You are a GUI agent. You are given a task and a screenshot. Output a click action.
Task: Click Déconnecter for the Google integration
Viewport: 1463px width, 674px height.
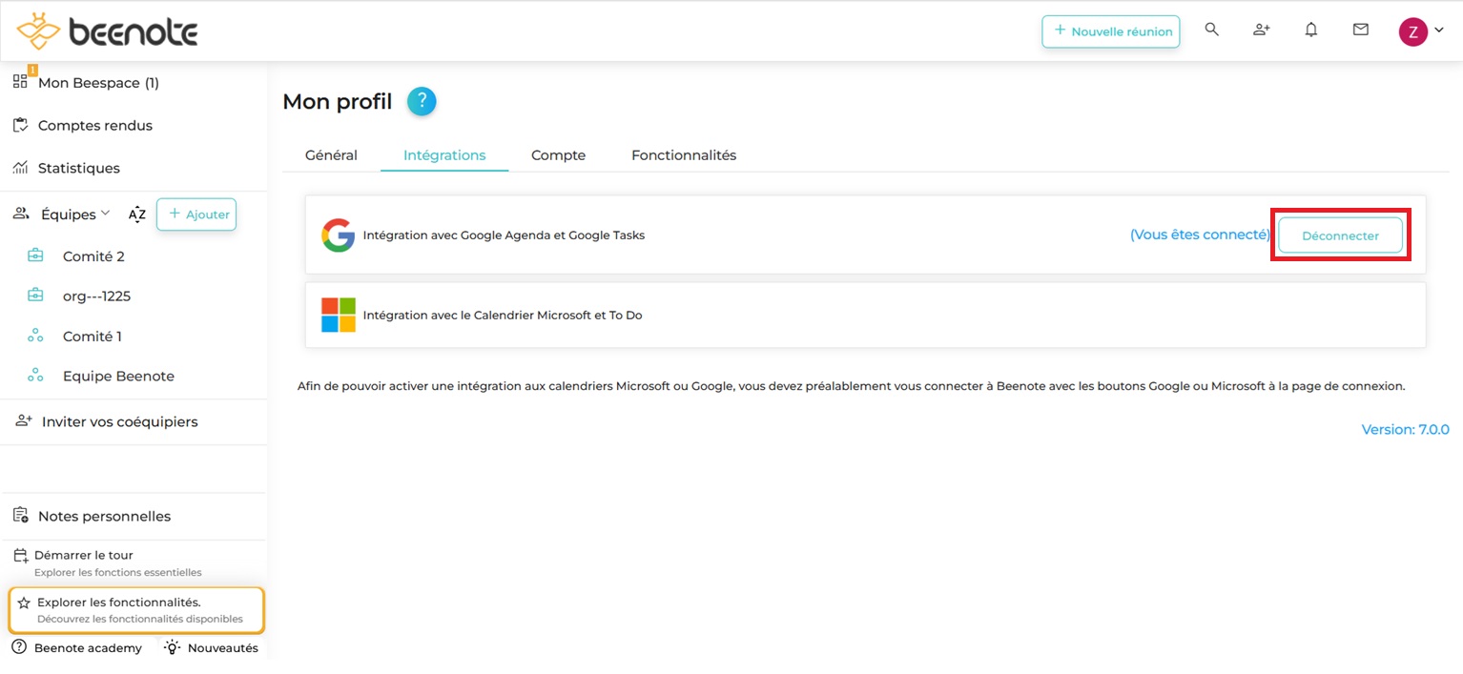click(x=1340, y=235)
